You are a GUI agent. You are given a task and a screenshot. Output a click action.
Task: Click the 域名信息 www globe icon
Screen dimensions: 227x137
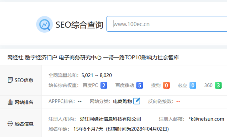pos(10,124)
